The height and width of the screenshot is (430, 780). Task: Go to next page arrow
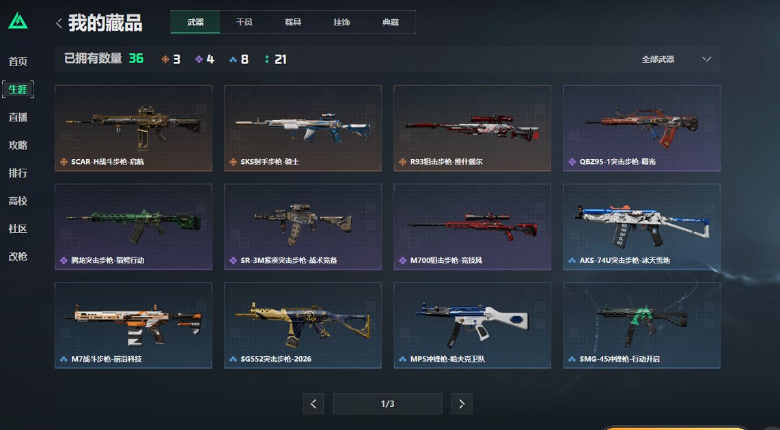coord(462,403)
